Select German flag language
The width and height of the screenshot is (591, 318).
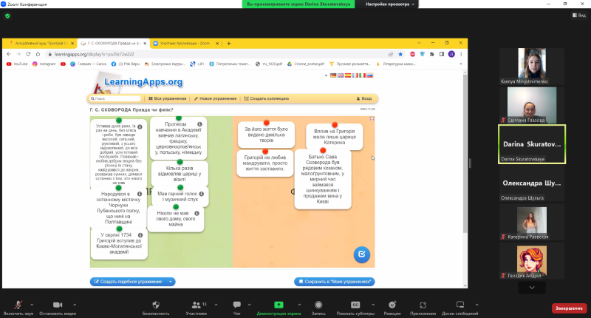(333, 75)
